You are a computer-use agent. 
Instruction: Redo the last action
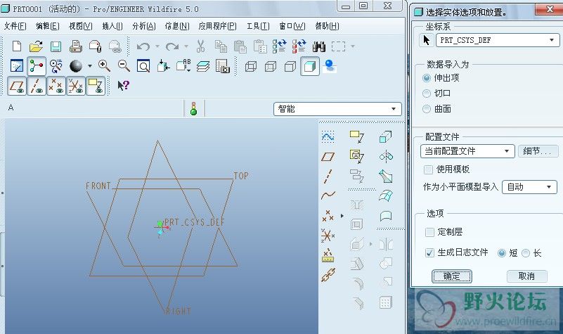pos(172,46)
